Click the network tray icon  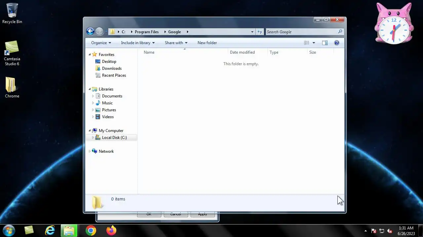point(382,231)
